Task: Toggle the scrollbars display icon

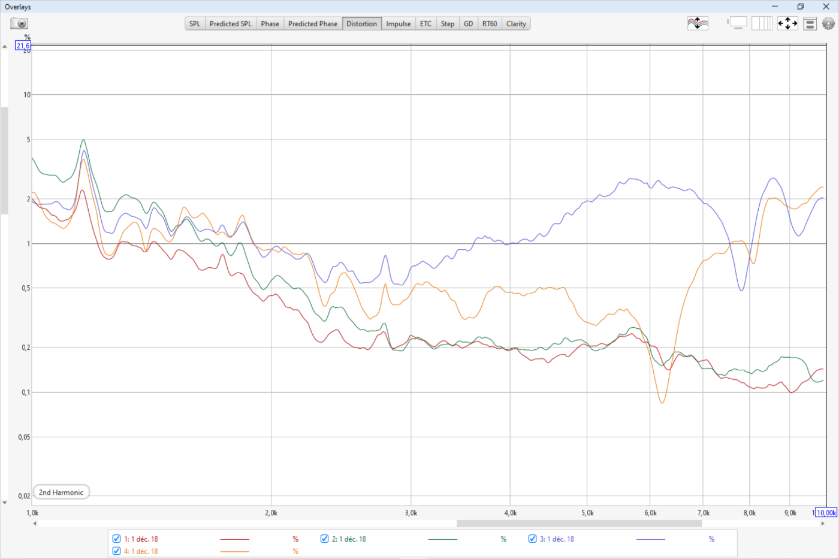Action: [x=737, y=23]
